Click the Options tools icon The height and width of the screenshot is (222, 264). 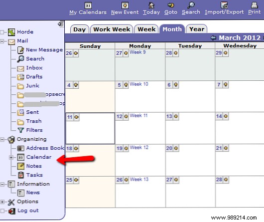coord(11,202)
